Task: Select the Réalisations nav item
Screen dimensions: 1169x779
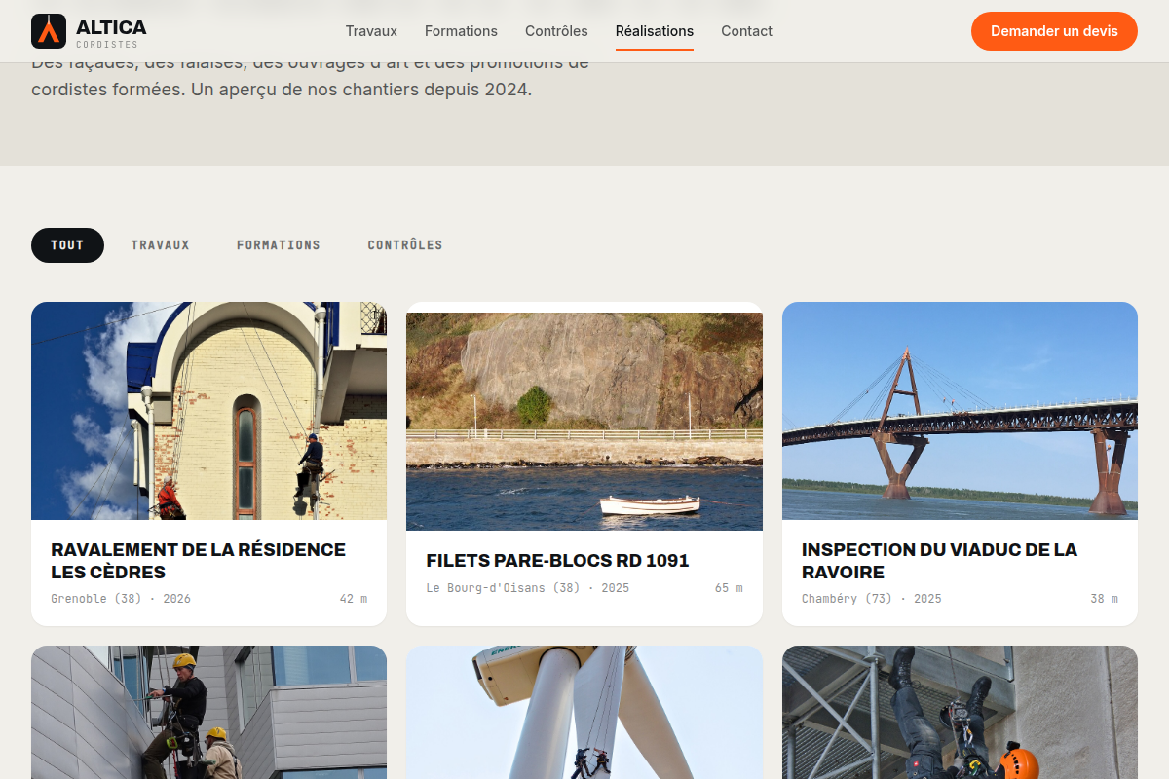Action: click(x=655, y=31)
